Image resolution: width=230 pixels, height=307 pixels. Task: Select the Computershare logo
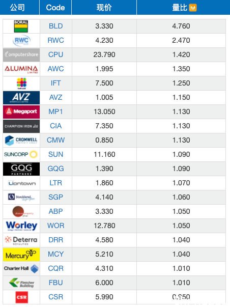pos(21,55)
